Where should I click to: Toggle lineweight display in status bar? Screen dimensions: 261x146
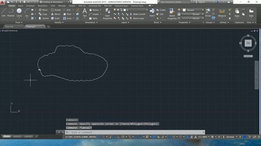pyautogui.click(x=147, y=137)
